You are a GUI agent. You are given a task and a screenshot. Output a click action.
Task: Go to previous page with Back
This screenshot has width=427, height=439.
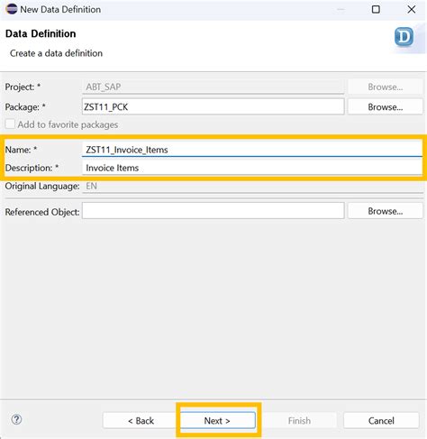[141, 420]
